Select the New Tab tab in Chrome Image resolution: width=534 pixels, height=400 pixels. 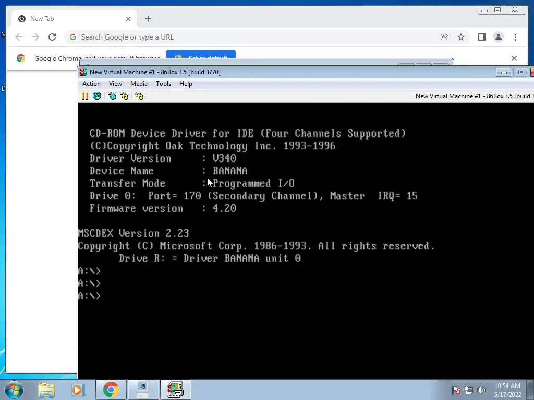(x=74, y=19)
